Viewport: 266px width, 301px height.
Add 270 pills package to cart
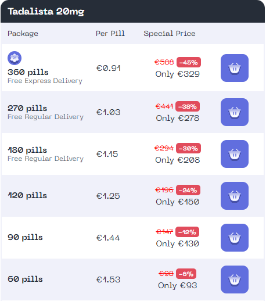click(235, 112)
